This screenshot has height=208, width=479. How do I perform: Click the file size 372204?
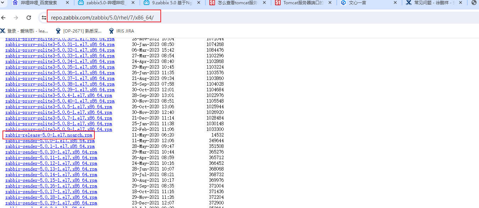pos(216,197)
